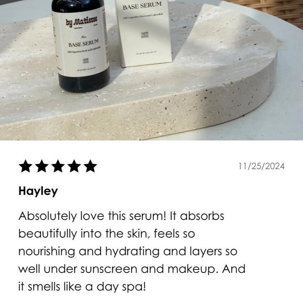
Task: Click the fourth rating star
Action: (74, 166)
